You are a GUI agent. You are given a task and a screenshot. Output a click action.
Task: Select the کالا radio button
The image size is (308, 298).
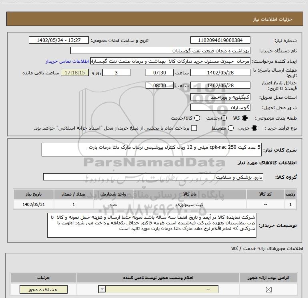click(x=245, y=118)
